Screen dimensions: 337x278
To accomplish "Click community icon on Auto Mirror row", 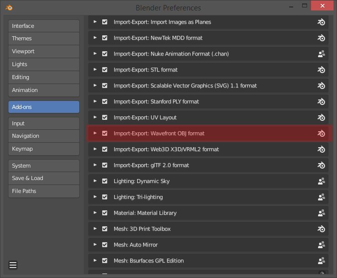I will pyautogui.click(x=322, y=245).
